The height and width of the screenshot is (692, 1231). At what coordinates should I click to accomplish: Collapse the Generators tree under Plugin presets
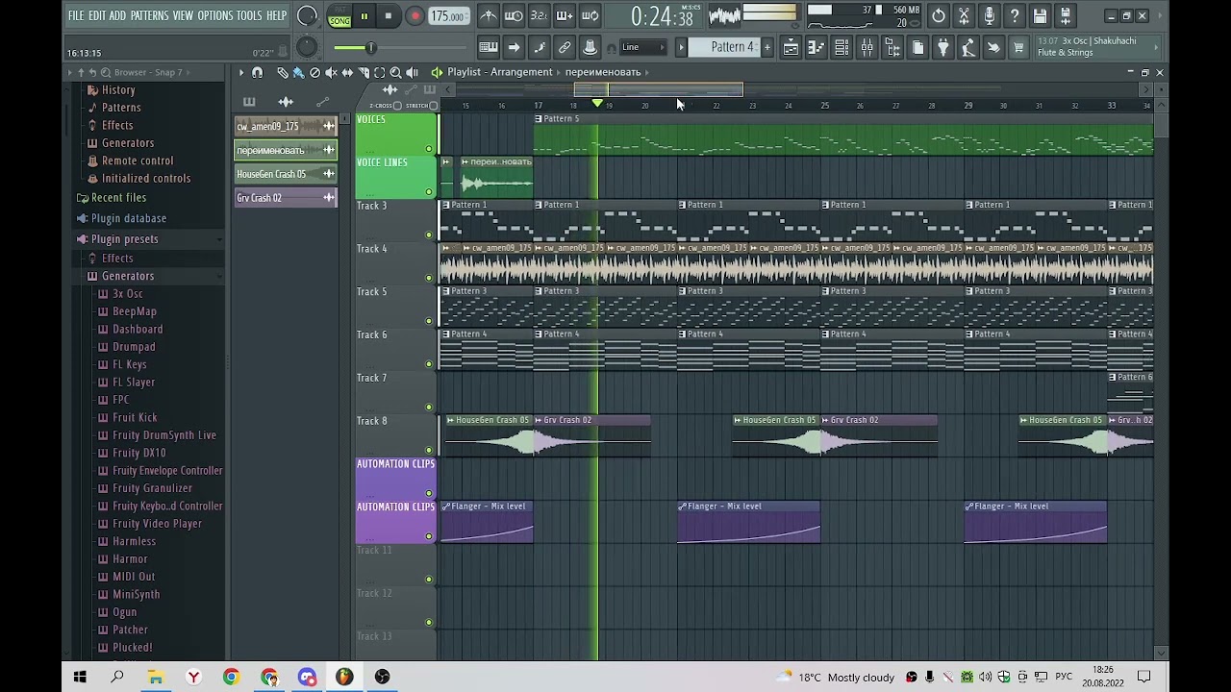(128, 276)
